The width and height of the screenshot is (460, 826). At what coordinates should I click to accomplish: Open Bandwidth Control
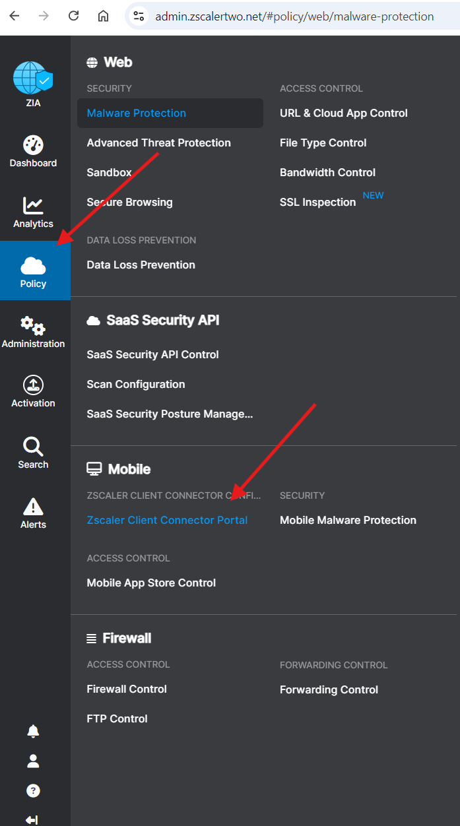328,172
